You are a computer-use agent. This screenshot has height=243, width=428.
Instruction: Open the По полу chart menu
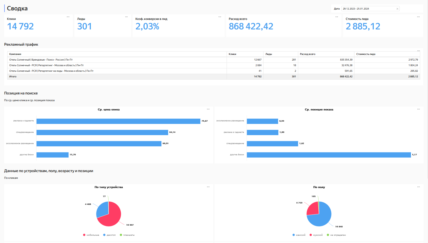418,187
